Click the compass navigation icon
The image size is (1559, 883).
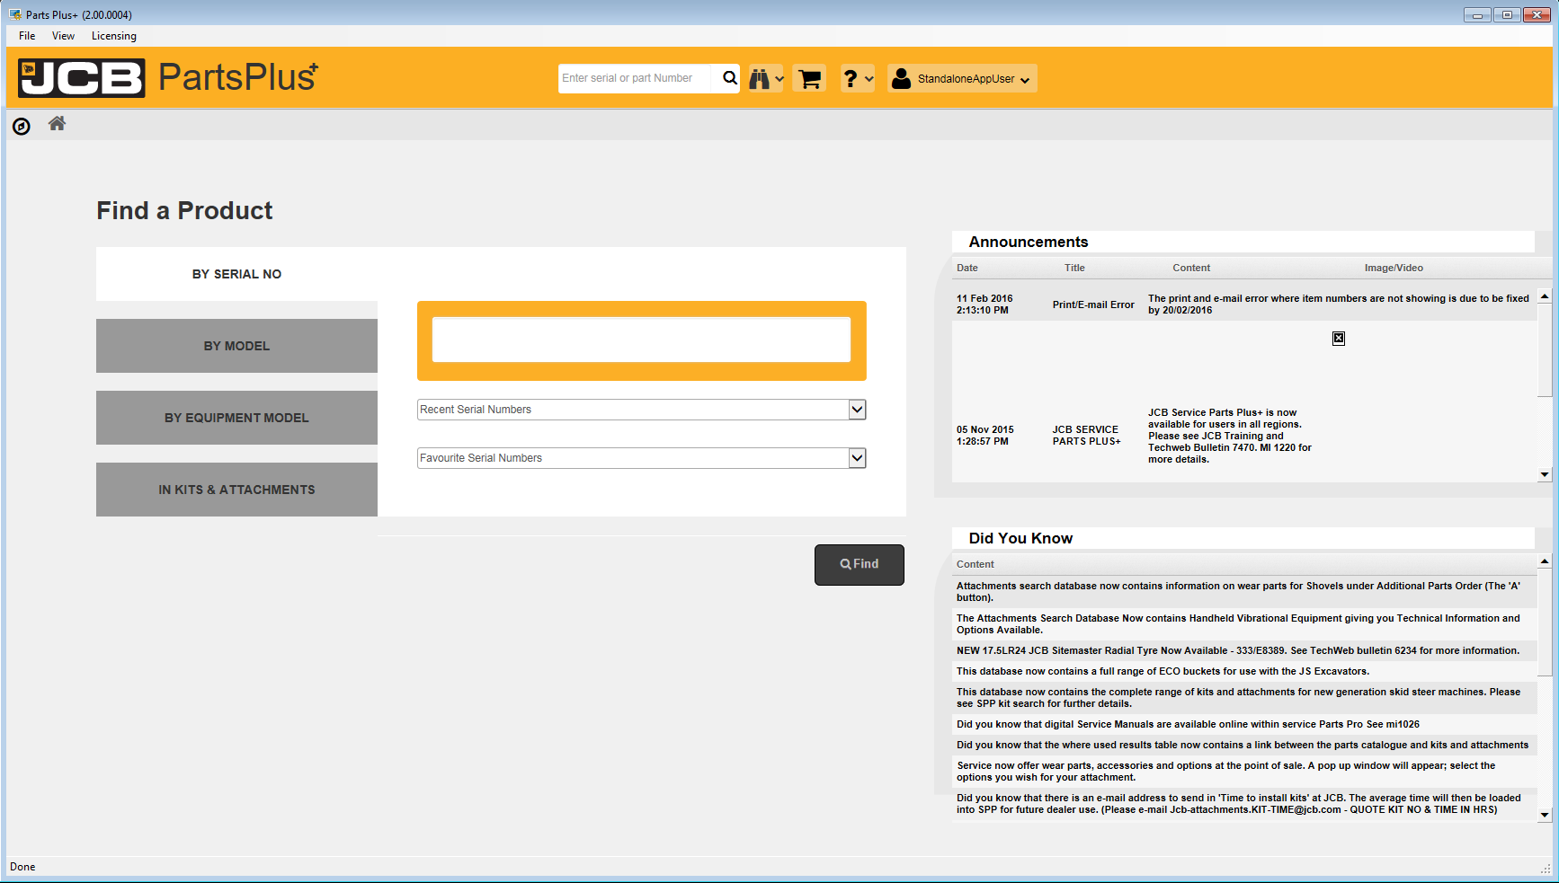(x=22, y=127)
